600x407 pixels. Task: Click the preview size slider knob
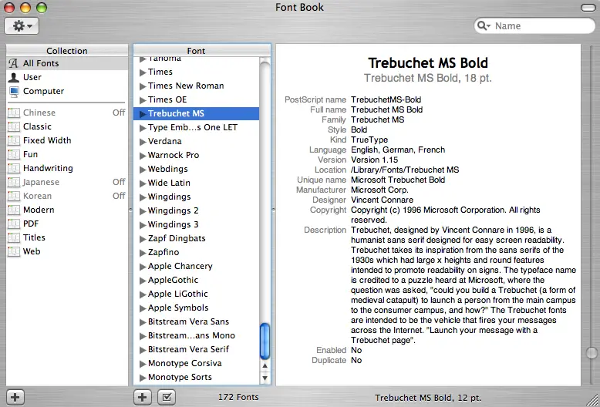click(592, 353)
